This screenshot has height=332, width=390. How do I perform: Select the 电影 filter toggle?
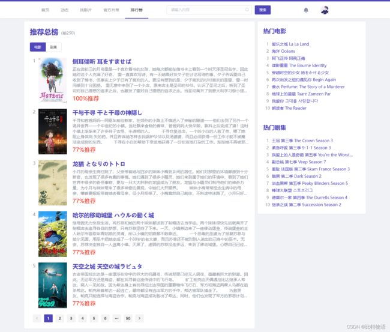tap(38, 47)
